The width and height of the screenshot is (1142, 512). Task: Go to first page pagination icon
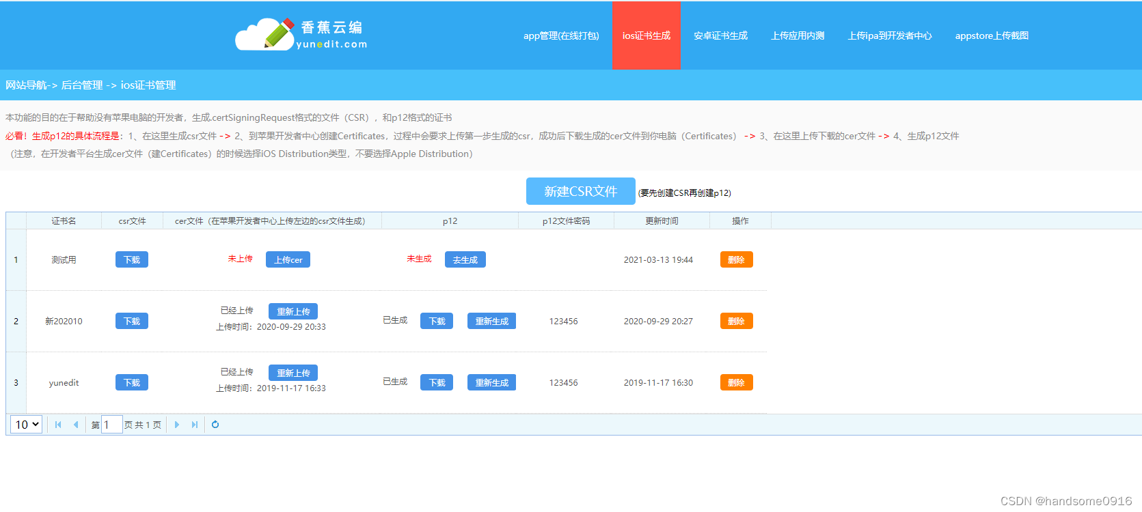pyautogui.click(x=58, y=425)
